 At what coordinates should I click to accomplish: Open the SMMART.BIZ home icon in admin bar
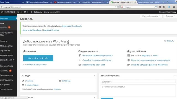[x=2, y=12]
